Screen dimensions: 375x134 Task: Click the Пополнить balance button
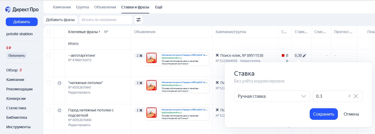tap(17, 56)
